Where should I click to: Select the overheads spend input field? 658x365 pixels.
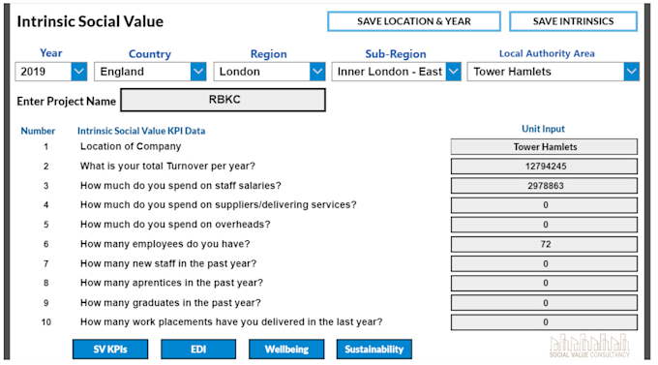point(544,225)
